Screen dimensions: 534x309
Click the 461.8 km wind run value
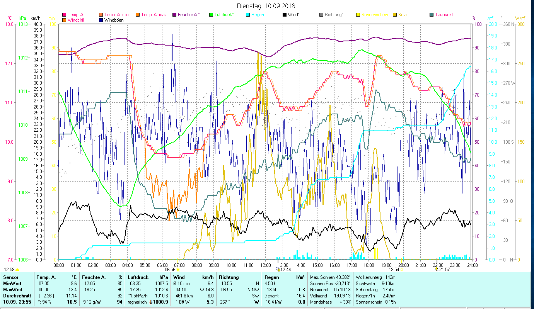tap(184, 296)
